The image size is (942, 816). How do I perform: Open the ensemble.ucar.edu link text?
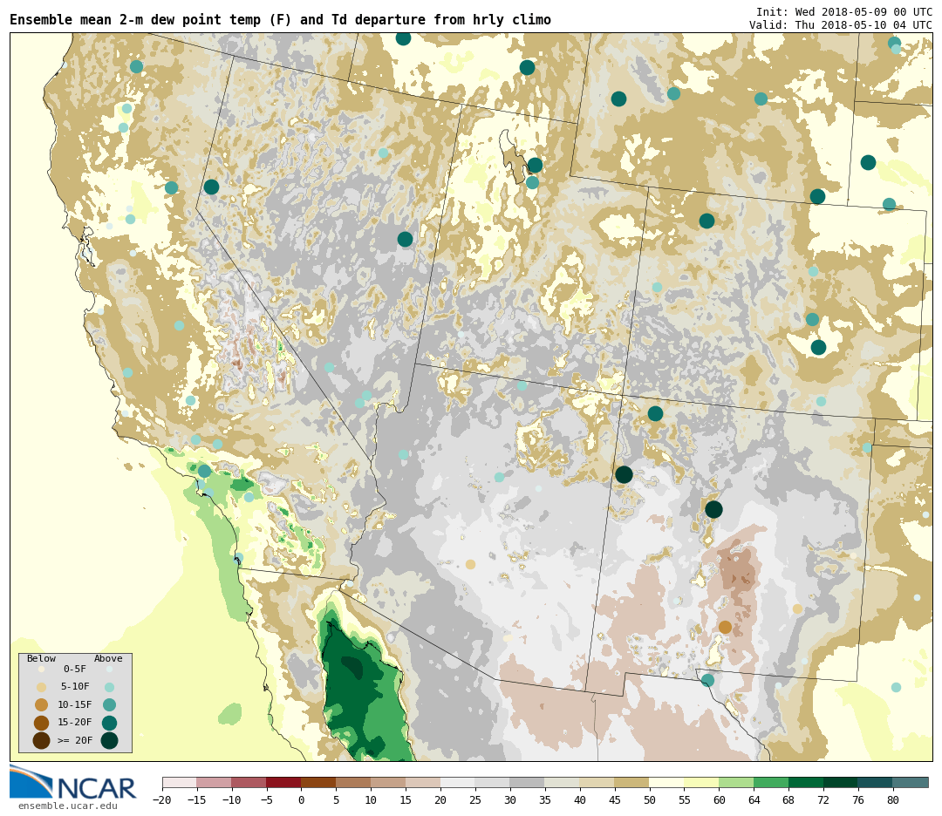tap(67, 806)
